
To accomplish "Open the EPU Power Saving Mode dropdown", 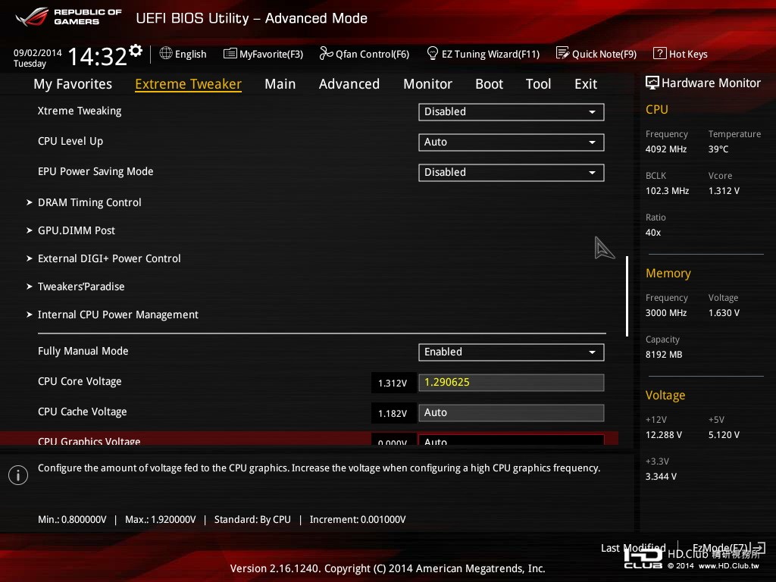I will click(x=512, y=172).
